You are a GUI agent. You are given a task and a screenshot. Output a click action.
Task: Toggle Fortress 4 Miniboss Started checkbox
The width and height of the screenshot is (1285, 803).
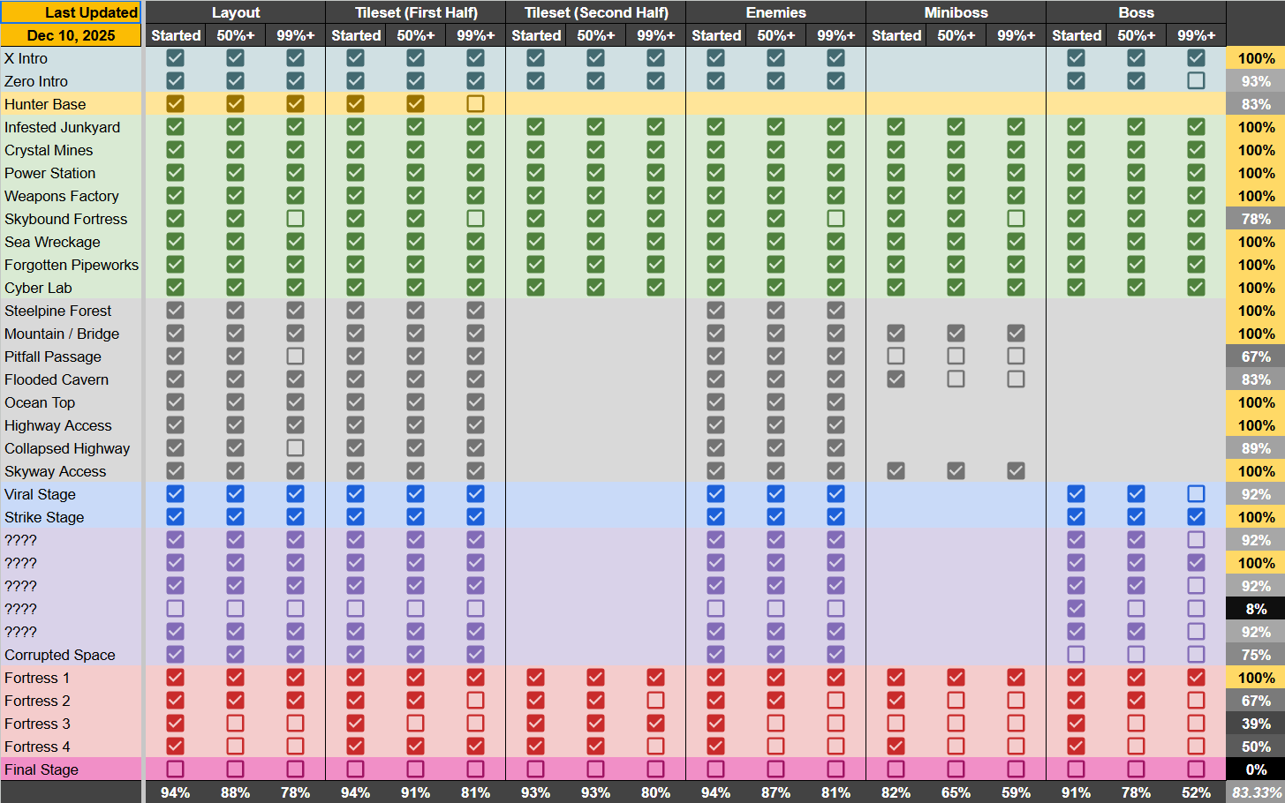tap(896, 747)
